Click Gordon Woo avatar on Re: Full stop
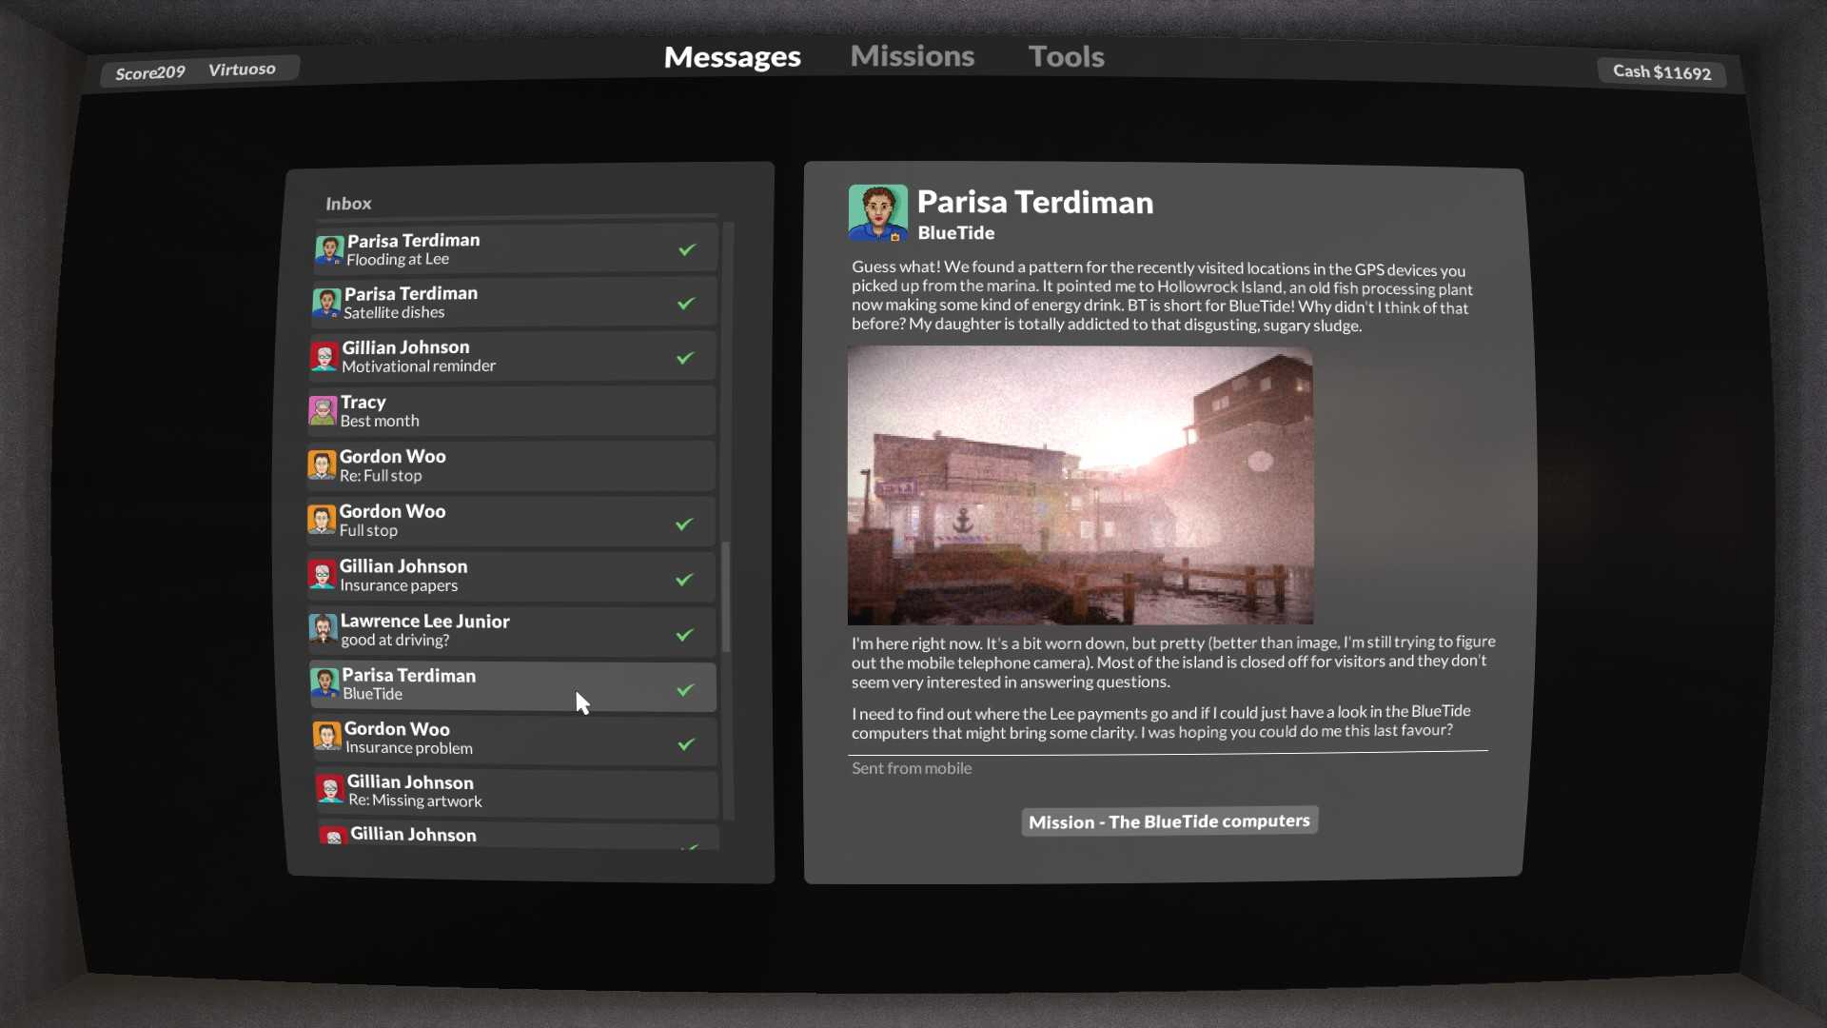This screenshot has width=1827, height=1028. (x=322, y=465)
